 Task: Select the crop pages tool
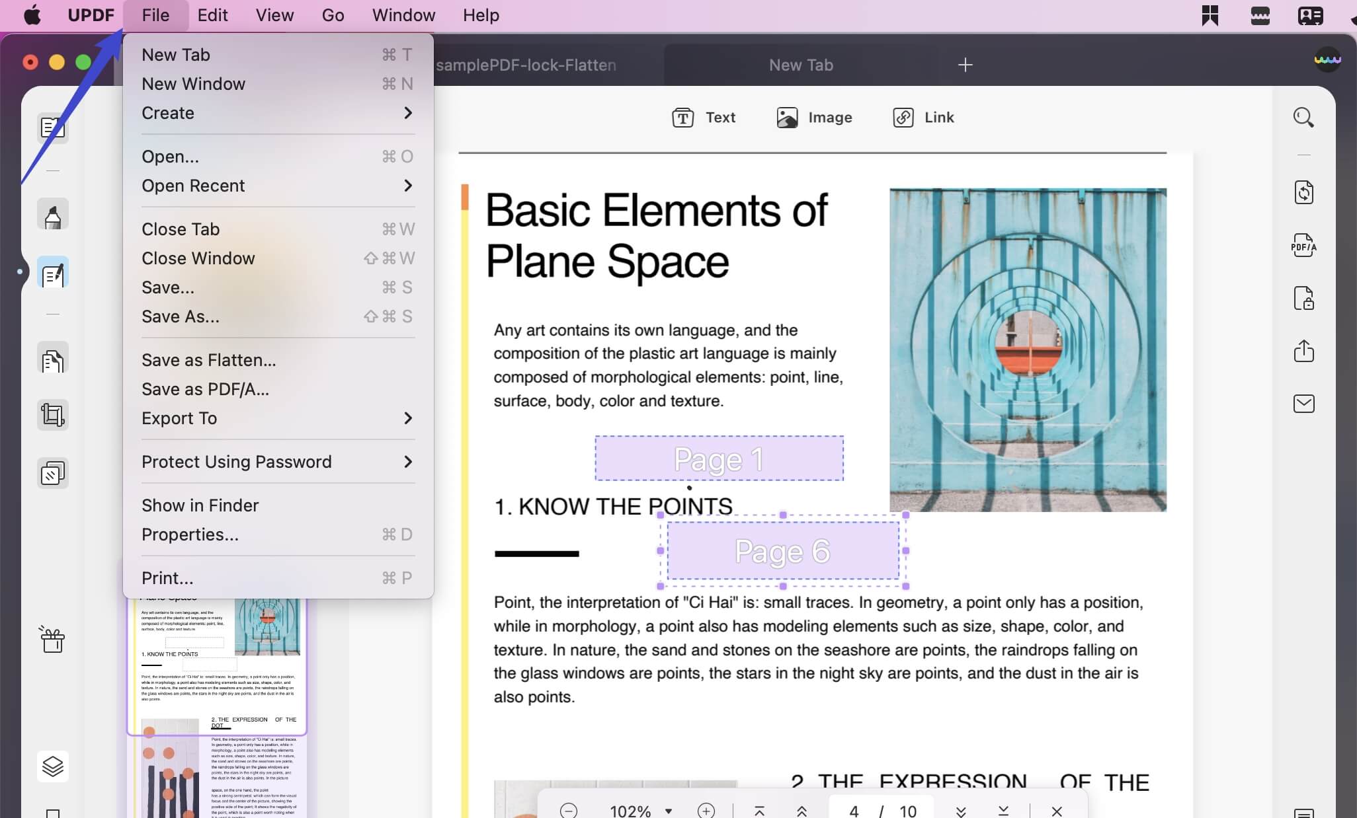point(52,414)
